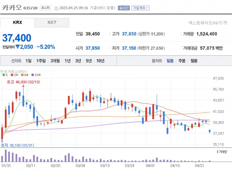Viewport: 232px width, 171px height.
Task: Click the 저가 value 37,150
Action: click(129, 48)
